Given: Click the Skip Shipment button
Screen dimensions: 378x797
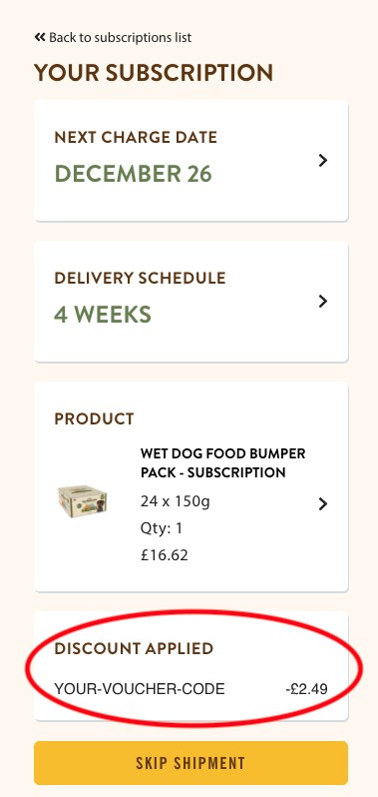Looking at the screenshot, I should 190,763.
